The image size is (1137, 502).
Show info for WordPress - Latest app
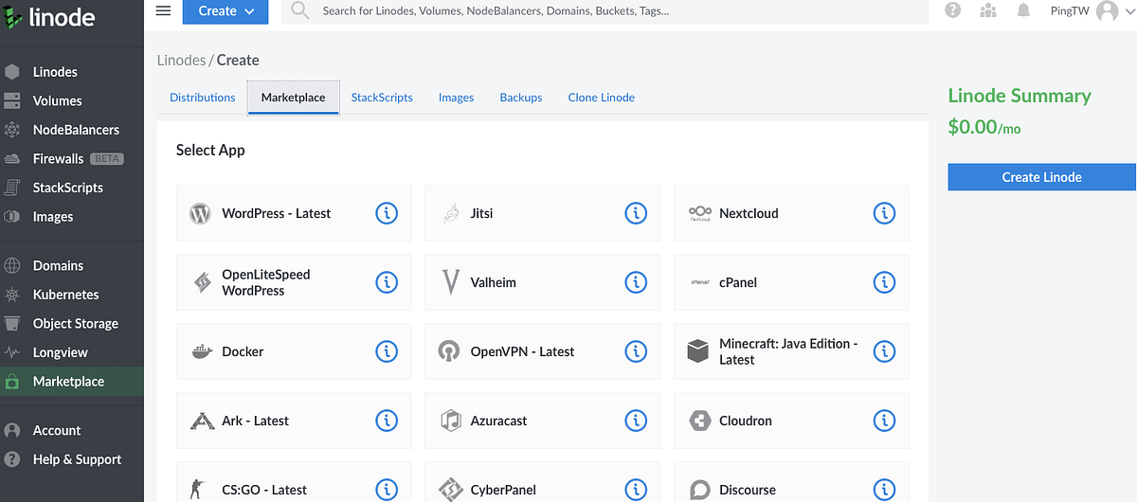point(387,213)
